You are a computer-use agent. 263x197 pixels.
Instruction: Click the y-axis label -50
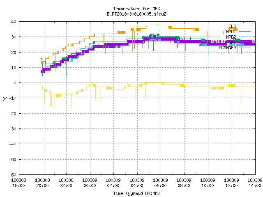point(13,160)
